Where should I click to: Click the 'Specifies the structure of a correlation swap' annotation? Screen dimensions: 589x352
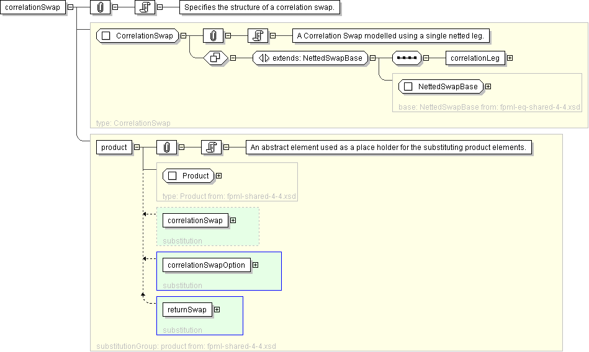[x=259, y=7]
